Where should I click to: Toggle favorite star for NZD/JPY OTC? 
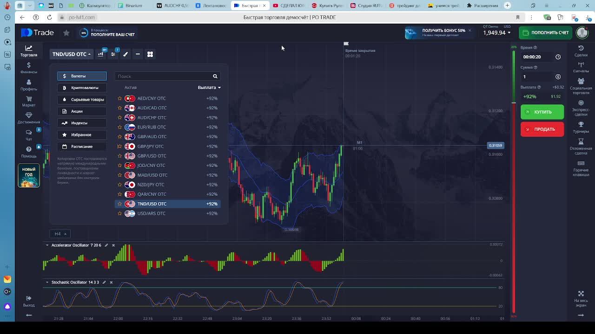[119, 185]
